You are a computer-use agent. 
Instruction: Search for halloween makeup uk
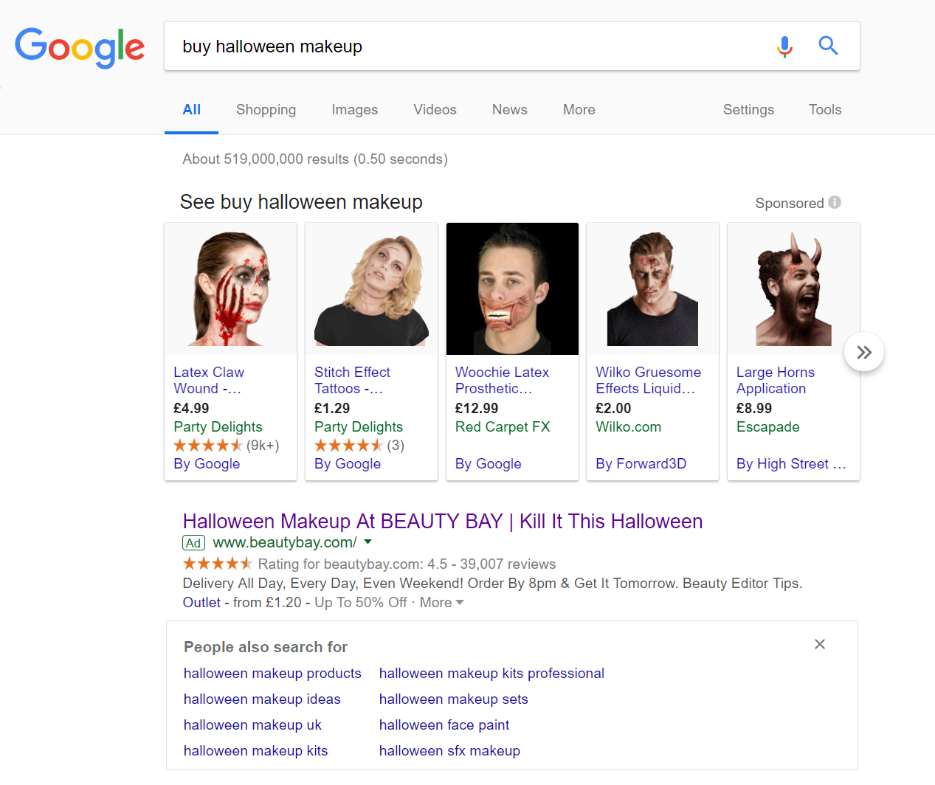(252, 725)
